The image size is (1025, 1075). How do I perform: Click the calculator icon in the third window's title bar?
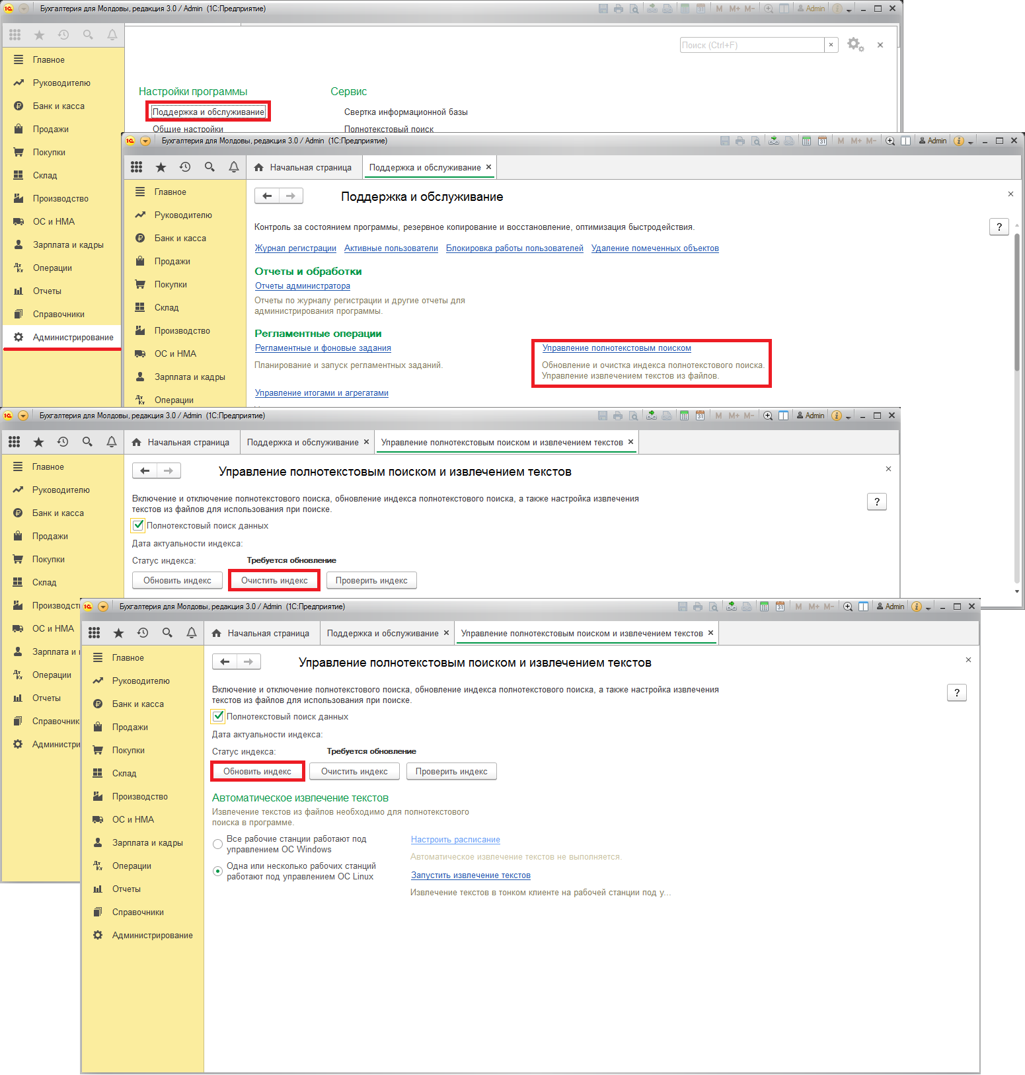point(685,416)
